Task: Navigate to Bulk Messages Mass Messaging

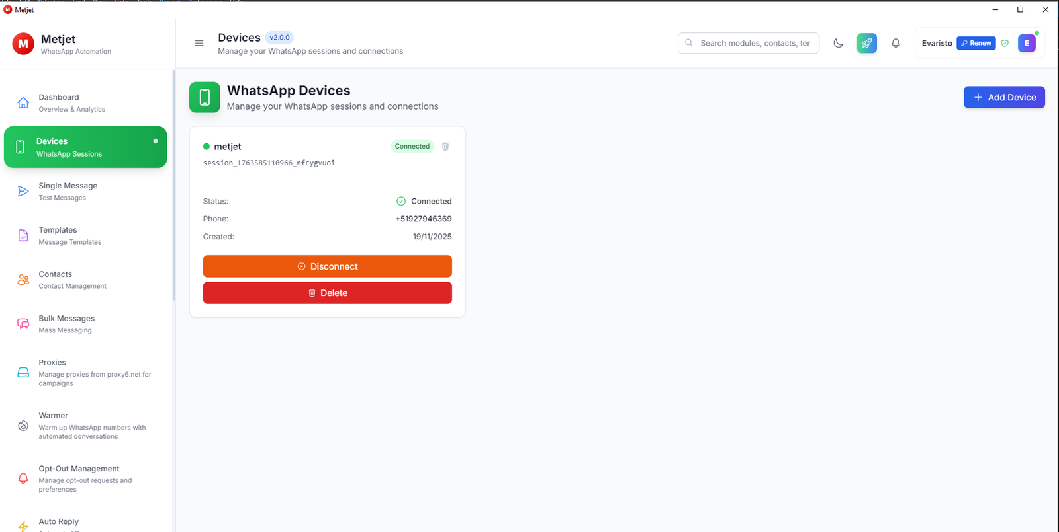Action: [x=85, y=324]
